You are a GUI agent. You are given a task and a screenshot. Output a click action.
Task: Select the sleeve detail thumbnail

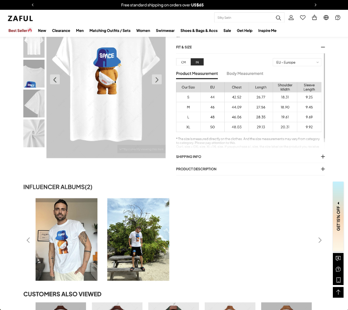(x=34, y=103)
